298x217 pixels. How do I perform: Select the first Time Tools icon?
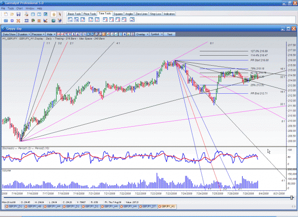tap(70, 20)
